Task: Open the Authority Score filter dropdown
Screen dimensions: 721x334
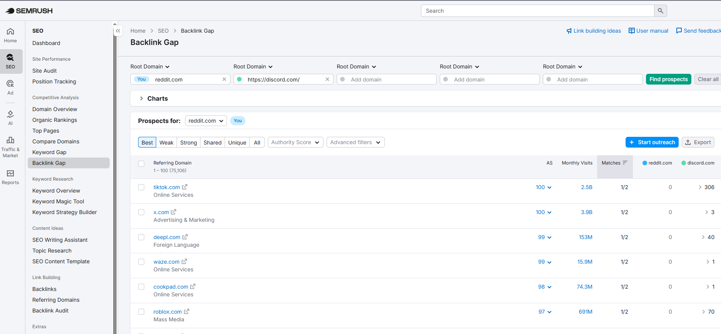Action: click(x=295, y=142)
